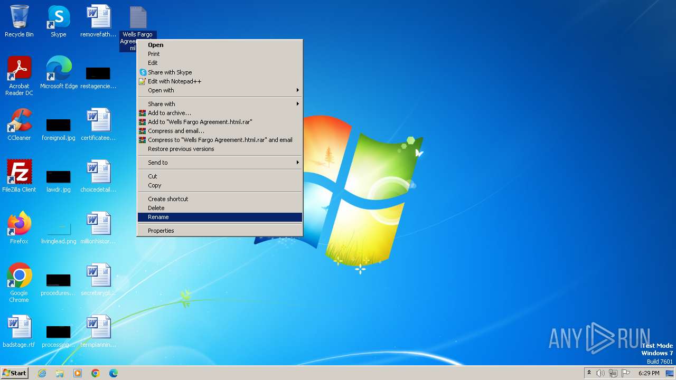Open the network tray icon
The height and width of the screenshot is (380, 676).
[x=613, y=373]
